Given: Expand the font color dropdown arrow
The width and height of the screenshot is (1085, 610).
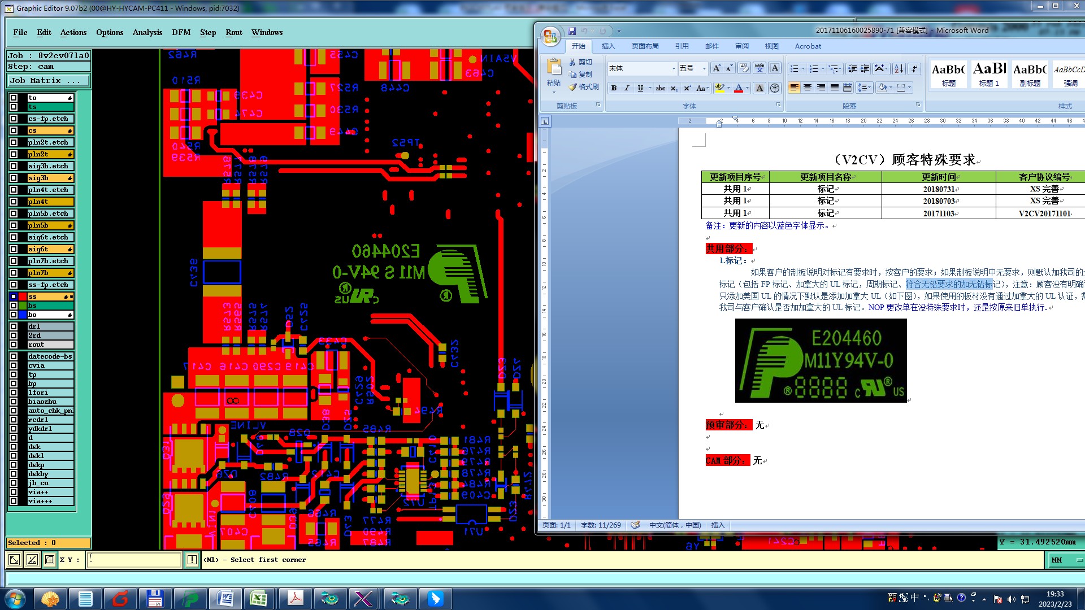Looking at the screenshot, I should (747, 88).
